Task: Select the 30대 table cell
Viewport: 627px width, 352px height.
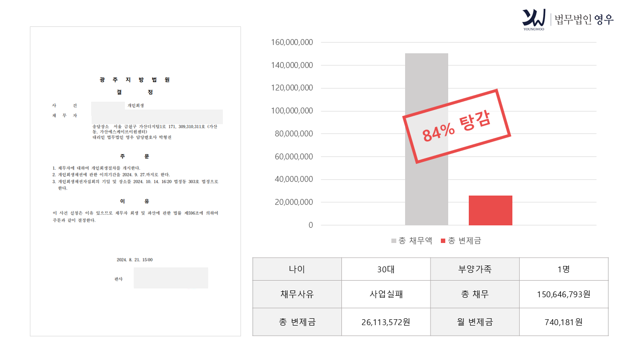Action: click(386, 269)
